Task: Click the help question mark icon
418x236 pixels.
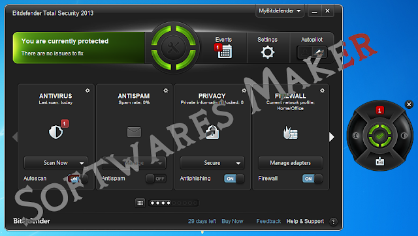Action: 333,222
